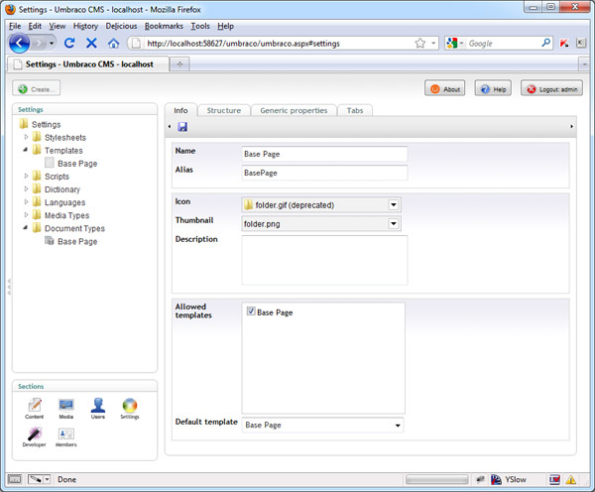Click the Google search box

(503, 44)
